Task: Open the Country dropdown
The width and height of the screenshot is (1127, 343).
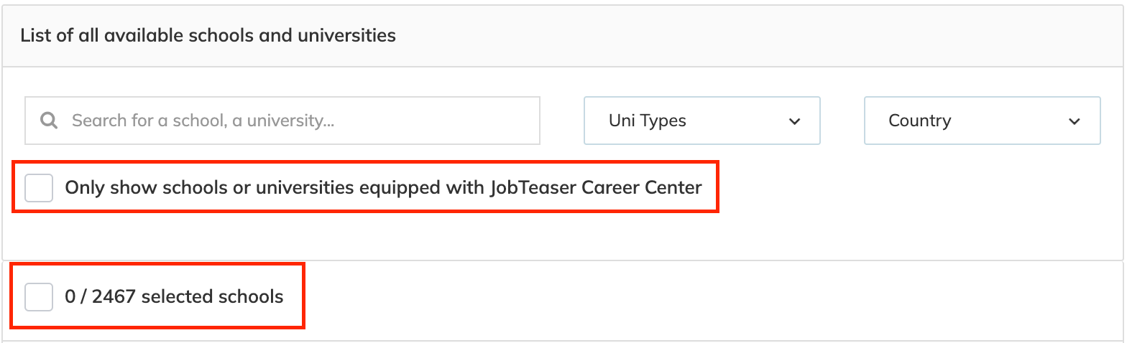Action: [x=982, y=121]
